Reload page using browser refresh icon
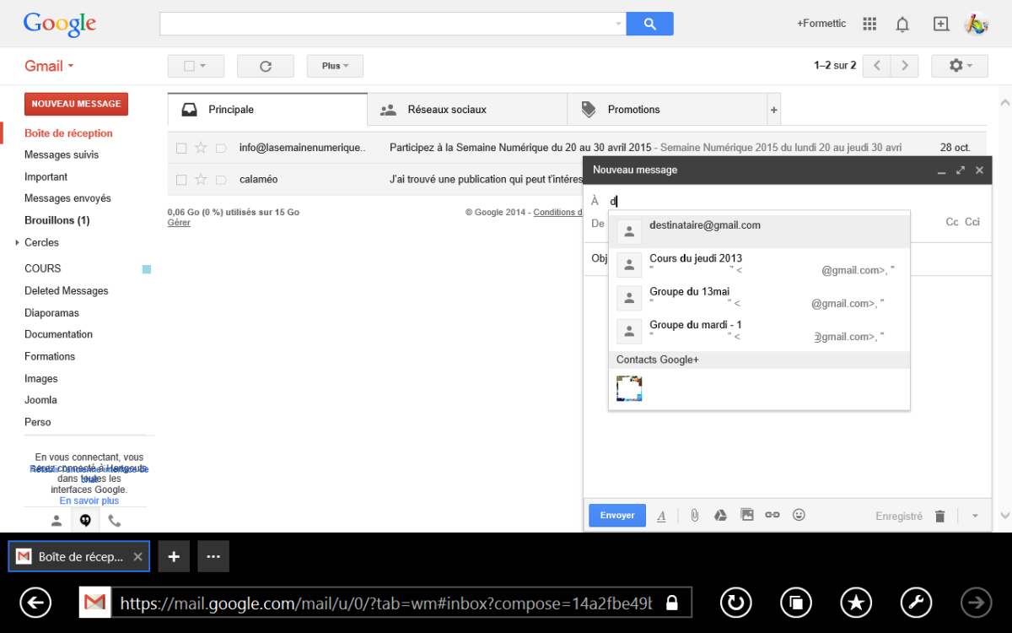The width and height of the screenshot is (1012, 633). click(736, 603)
